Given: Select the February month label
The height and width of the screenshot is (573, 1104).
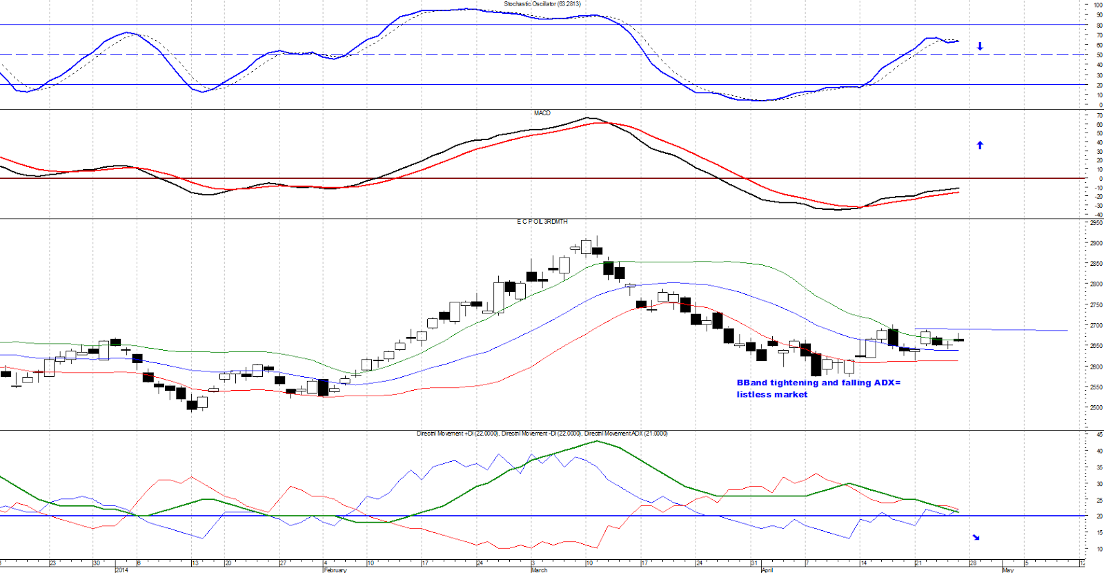Looking at the screenshot, I should coord(335,570).
